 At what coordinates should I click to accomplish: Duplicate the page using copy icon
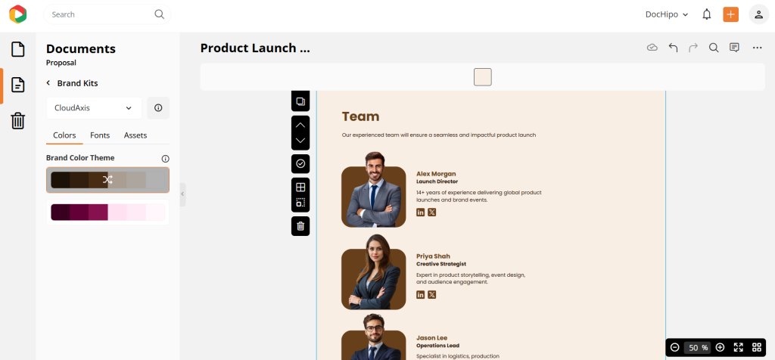tap(300, 102)
